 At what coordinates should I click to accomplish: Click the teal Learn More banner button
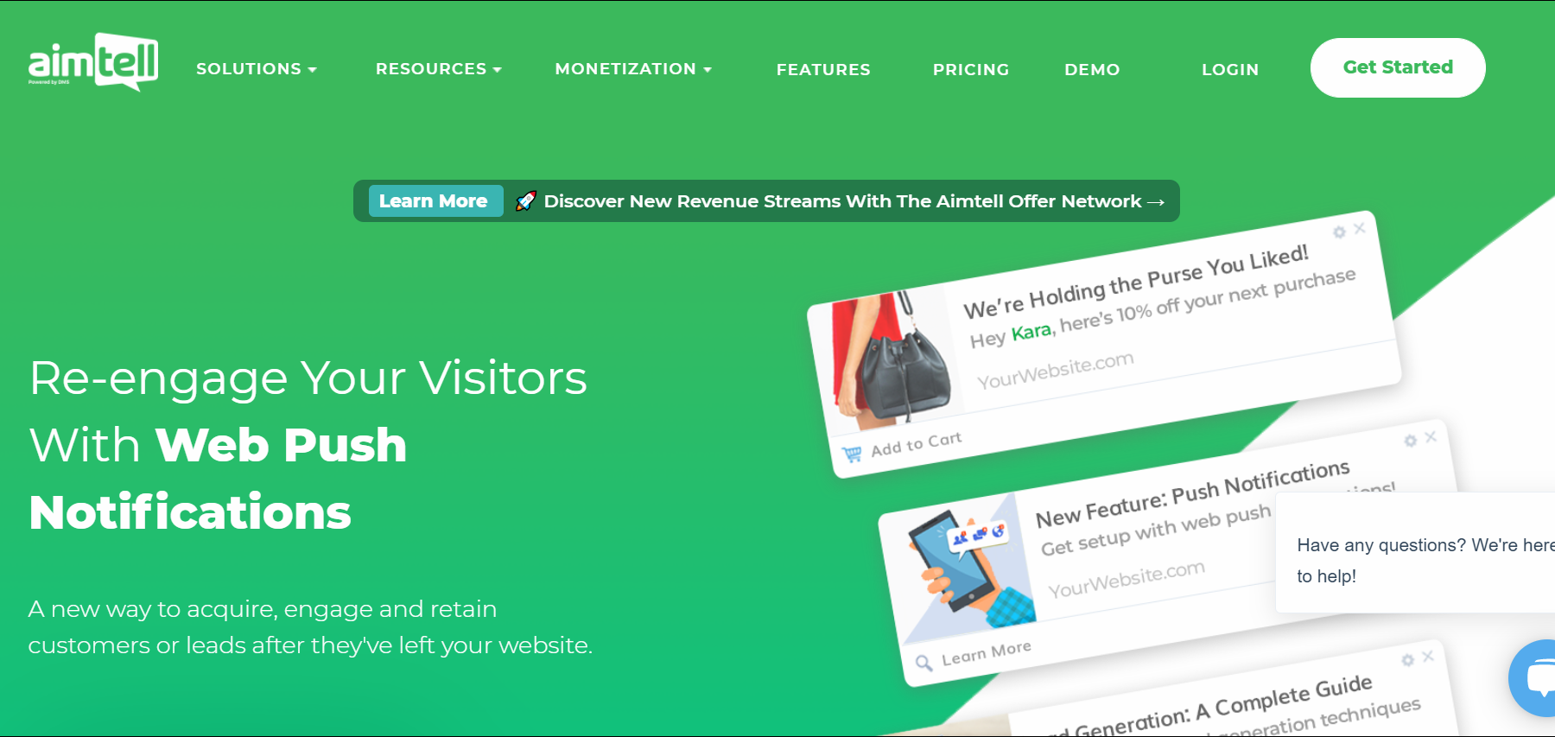coord(435,201)
